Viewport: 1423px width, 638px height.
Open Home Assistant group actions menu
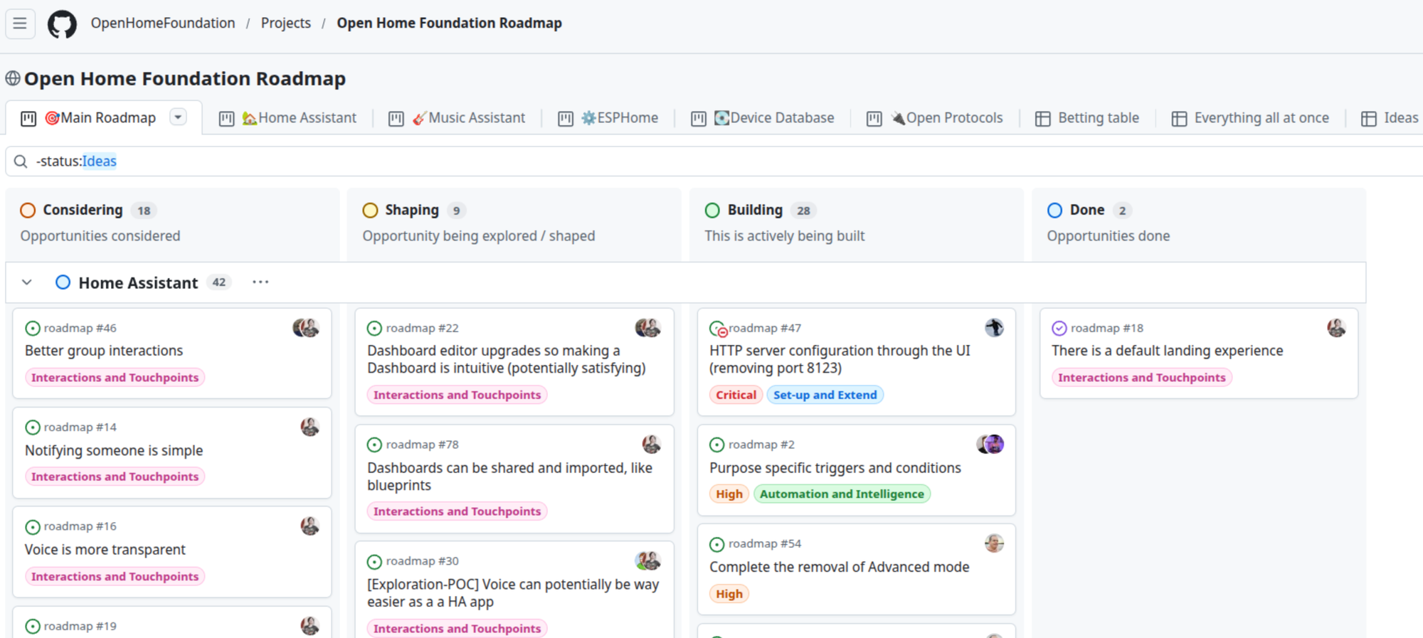260,282
